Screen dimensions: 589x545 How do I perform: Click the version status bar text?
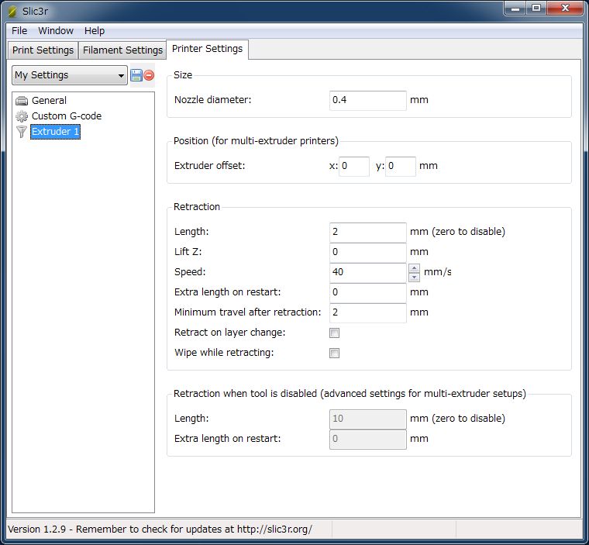tap(160, 529)
